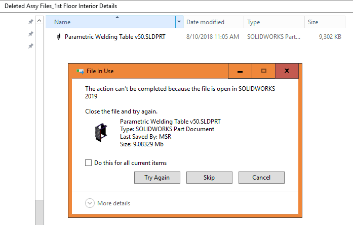
Task: Click the third pin icon in sidebar
Action: tap(30, 46)
